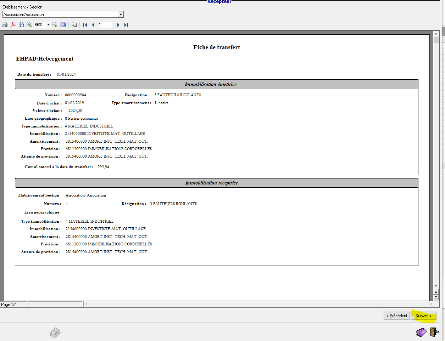Click the exit door icon
Viewport: 445px width, 341px height.
click(x=434, y=332)
